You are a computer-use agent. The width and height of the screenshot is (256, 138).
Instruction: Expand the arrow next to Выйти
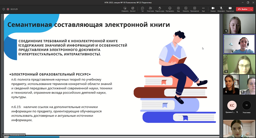251,9
